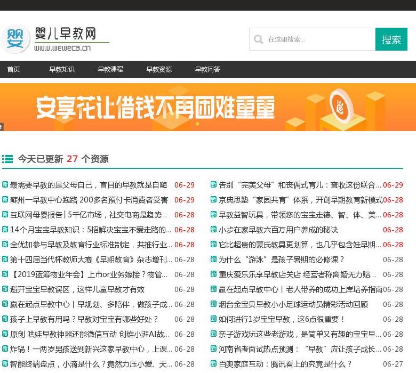This screenshot has width=416, height=373.
Task: Open article 为什么"游泳"是孩子暑期的必修课
Action: (282, 260)
